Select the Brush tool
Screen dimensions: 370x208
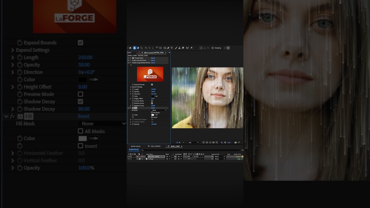[x=176, y=48]
